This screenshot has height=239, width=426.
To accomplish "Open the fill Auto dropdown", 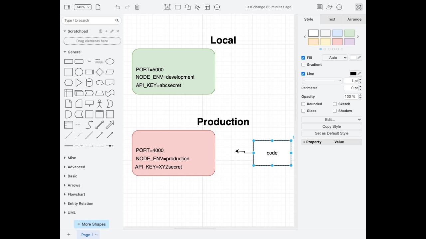I will click(335, 58).
